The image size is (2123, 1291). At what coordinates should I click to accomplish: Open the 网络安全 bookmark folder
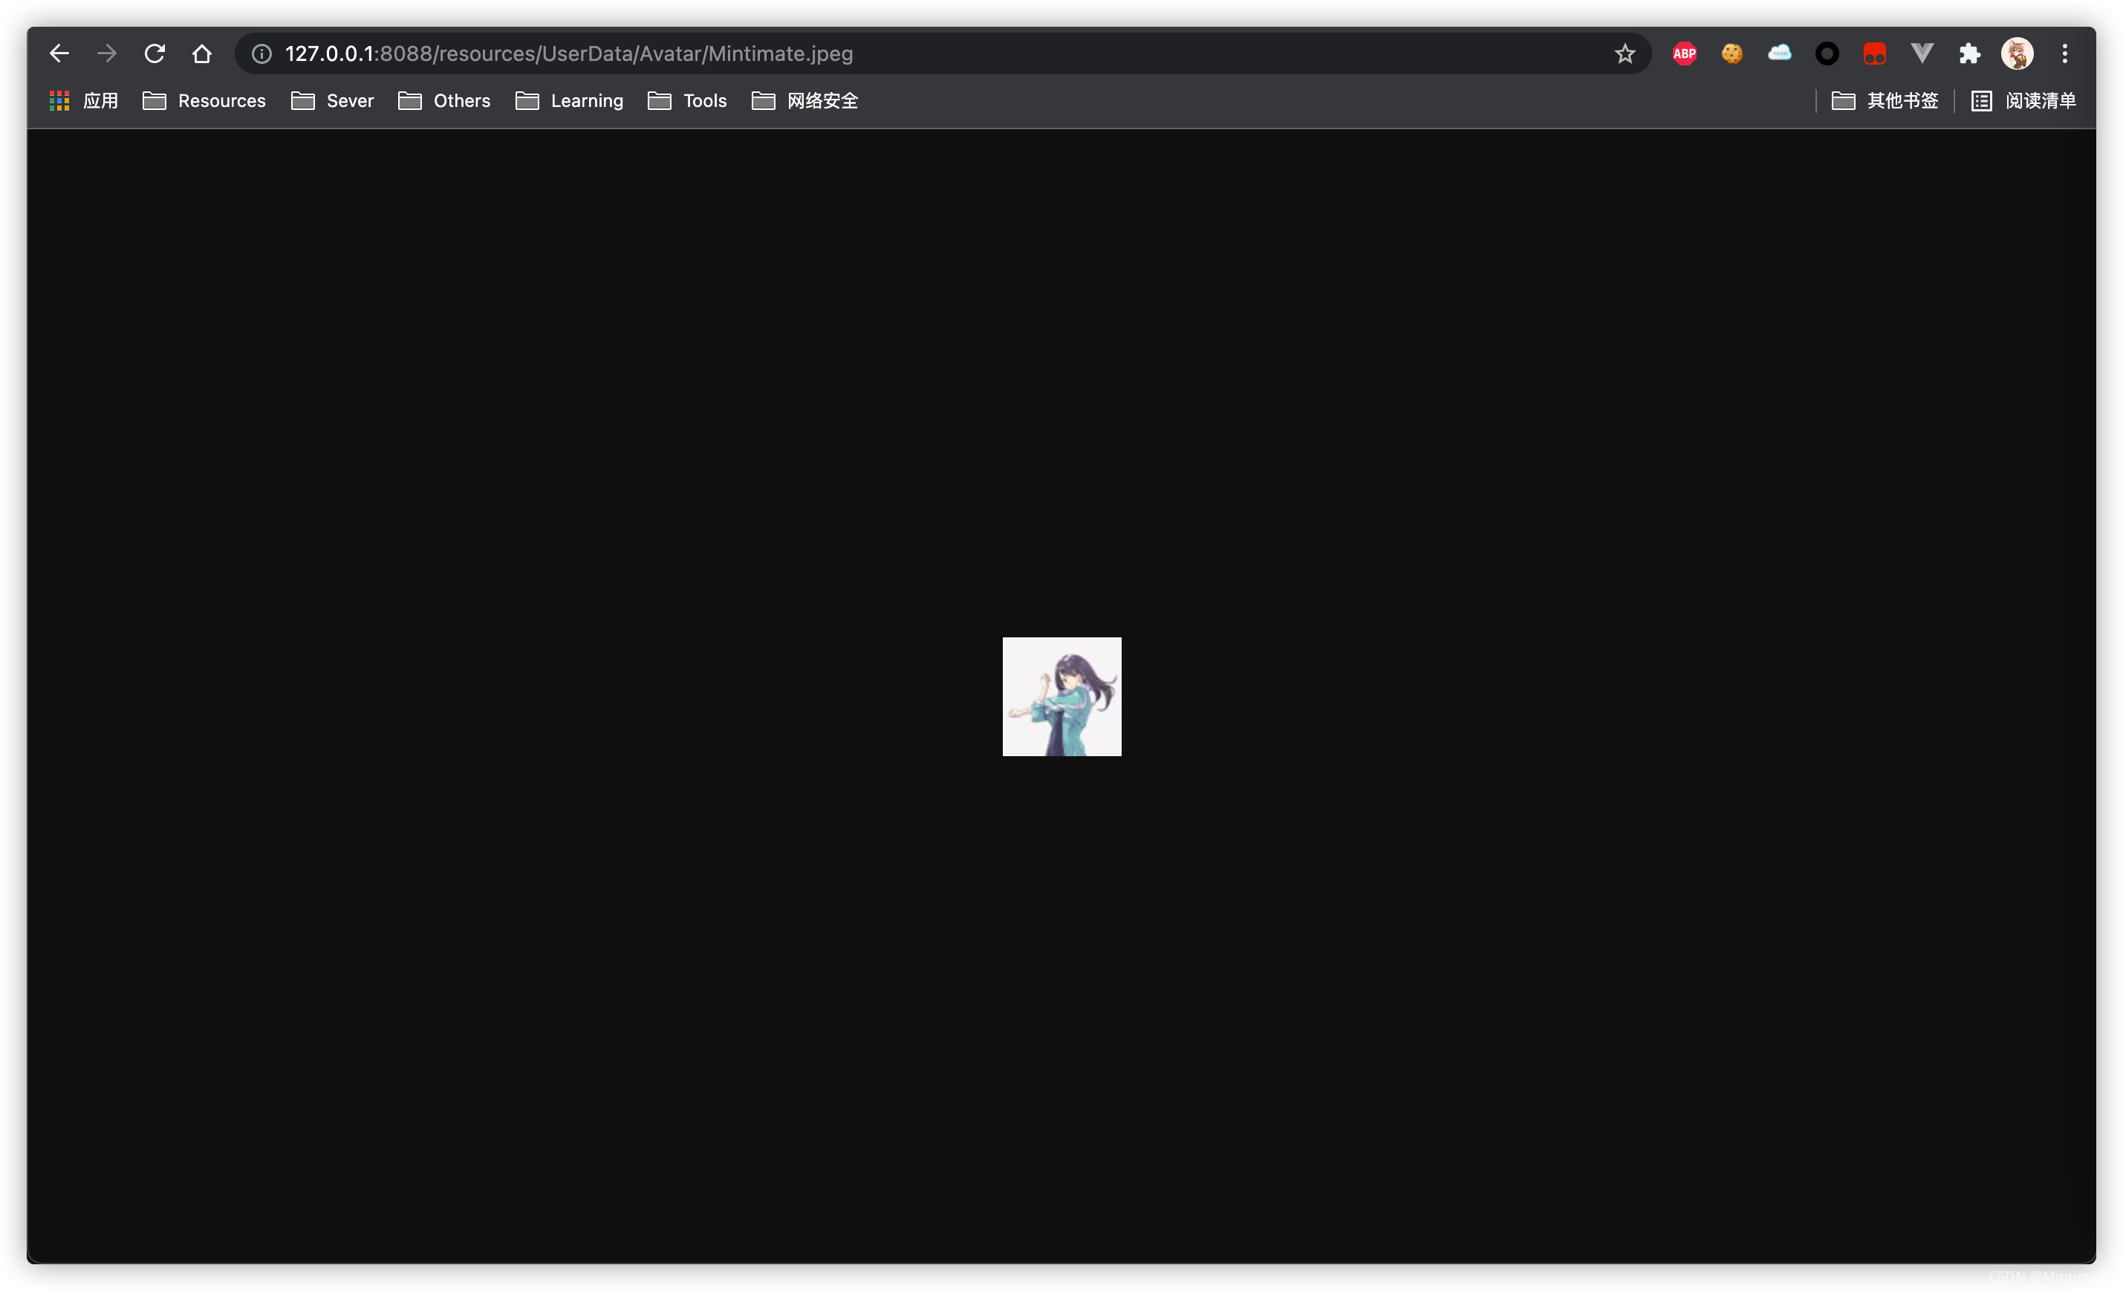pyautogui.click(x=804, y=101)
